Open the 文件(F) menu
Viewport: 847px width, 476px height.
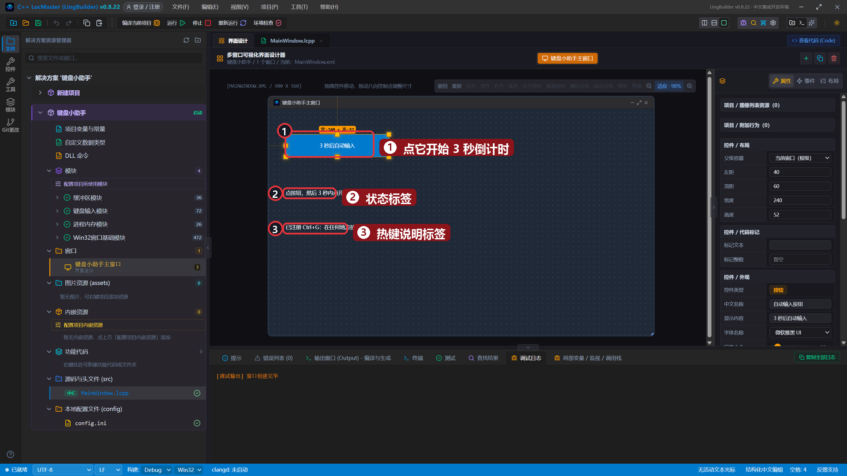180,7
